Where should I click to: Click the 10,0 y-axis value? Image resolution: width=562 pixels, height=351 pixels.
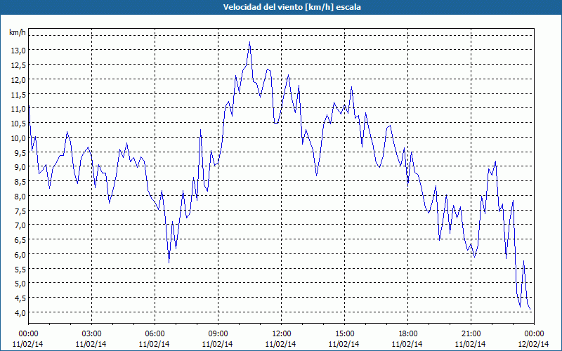tap(18, 138)
